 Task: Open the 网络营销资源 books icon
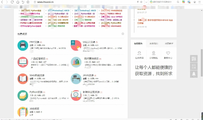(x=76, y=62)
